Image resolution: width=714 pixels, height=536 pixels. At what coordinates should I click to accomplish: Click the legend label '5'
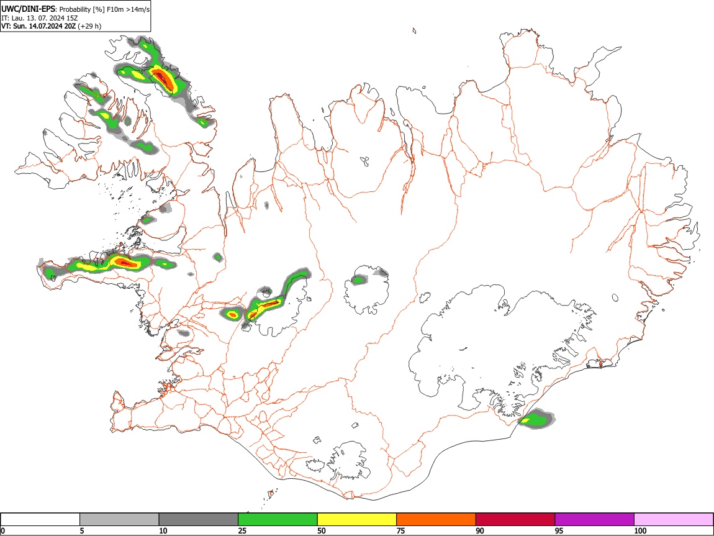[x=81, y=531]
